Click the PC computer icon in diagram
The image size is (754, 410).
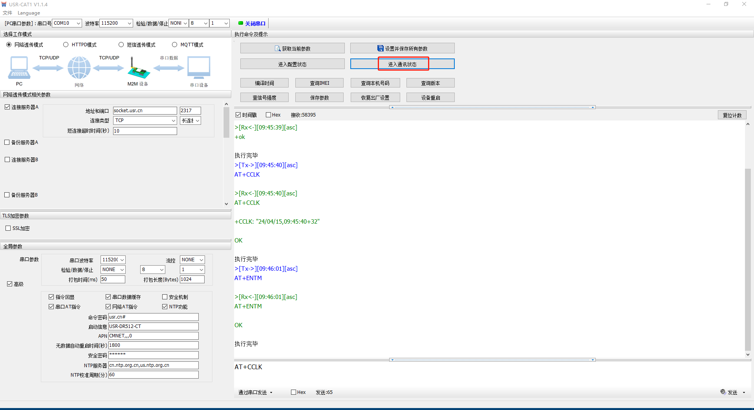[x=19, y=68]
